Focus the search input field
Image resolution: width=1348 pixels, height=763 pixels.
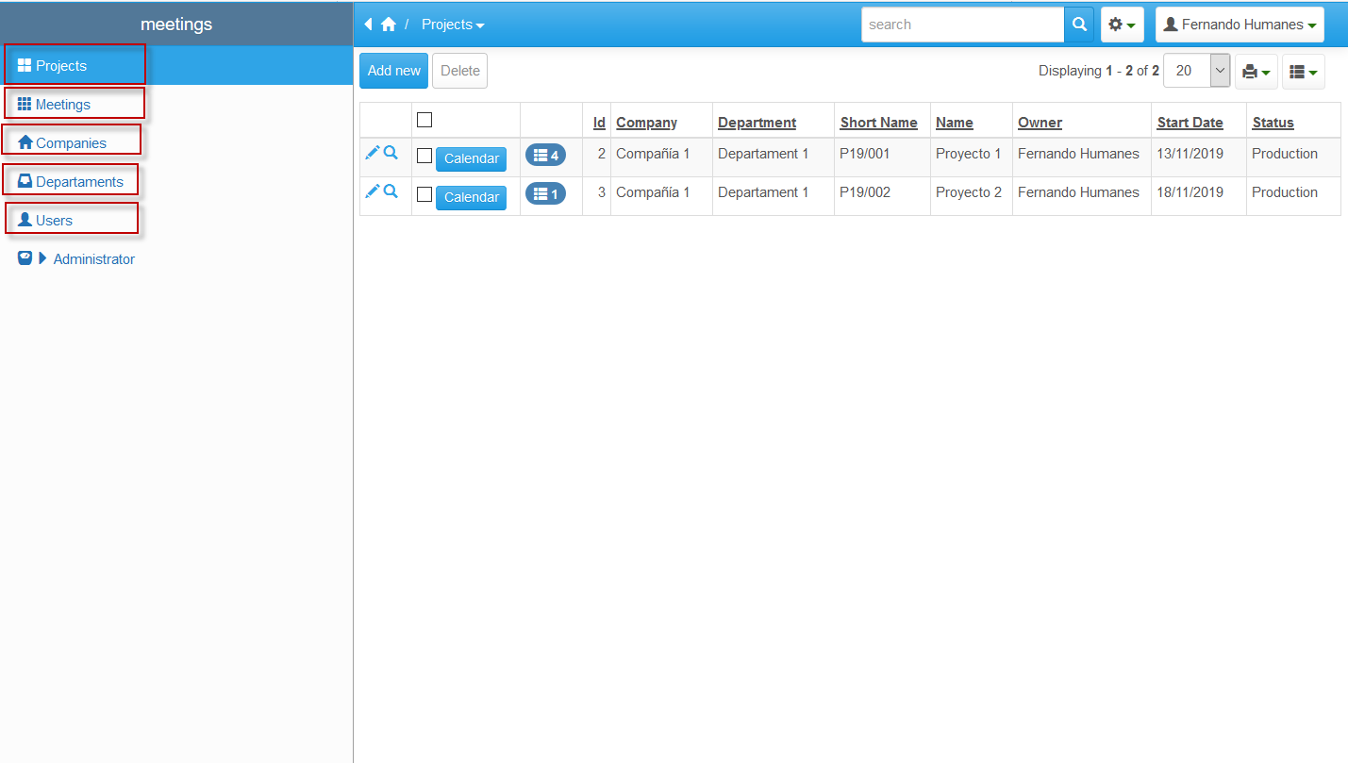(x=963, y=25)
